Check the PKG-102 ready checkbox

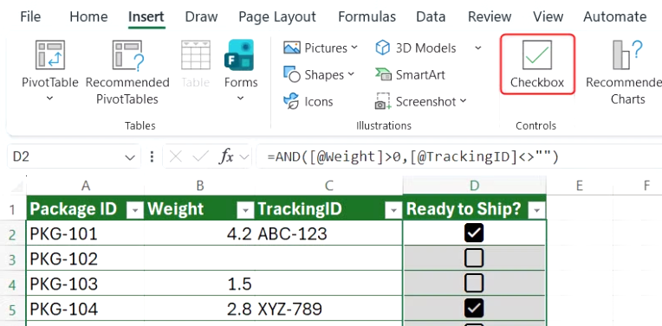[474, 259]
